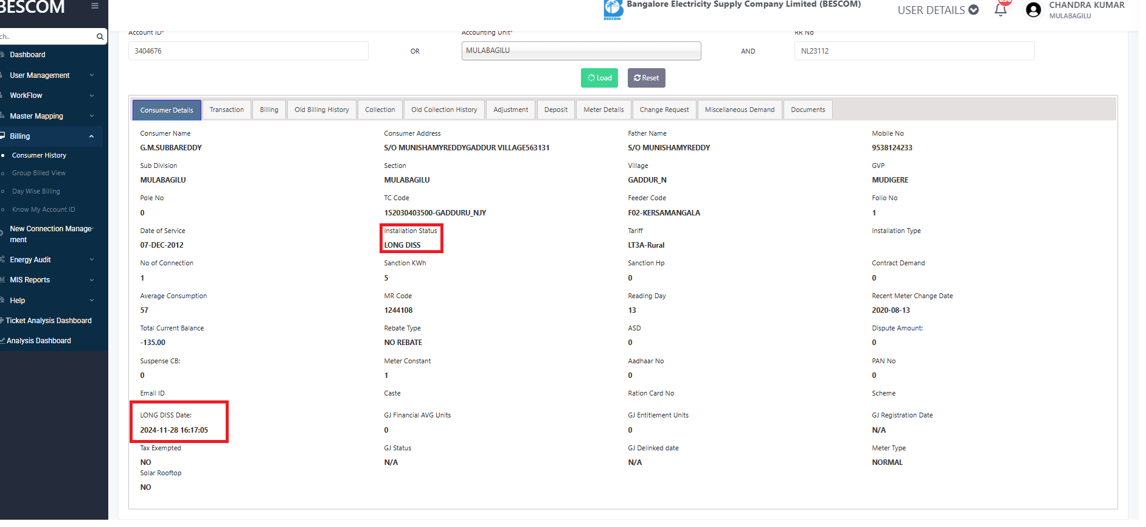The width and height of the screenshot is (1146, 527).
Task: Click tariff value LT3A-Rural
Action: [646, 245]
